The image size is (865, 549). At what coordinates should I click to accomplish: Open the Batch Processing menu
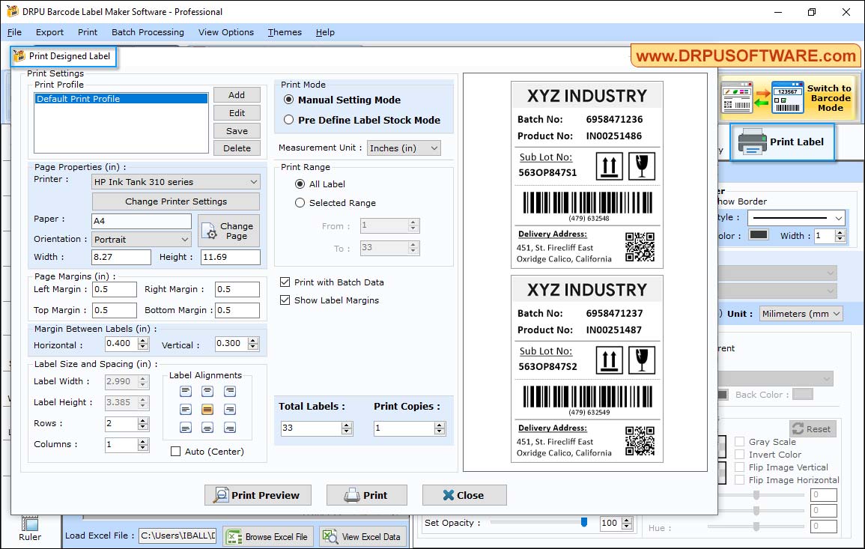pos(147,32)
